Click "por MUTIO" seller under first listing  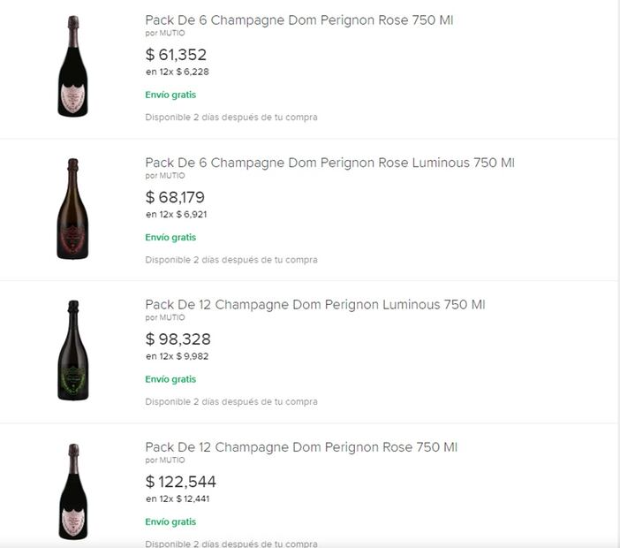tap(165, 34)
